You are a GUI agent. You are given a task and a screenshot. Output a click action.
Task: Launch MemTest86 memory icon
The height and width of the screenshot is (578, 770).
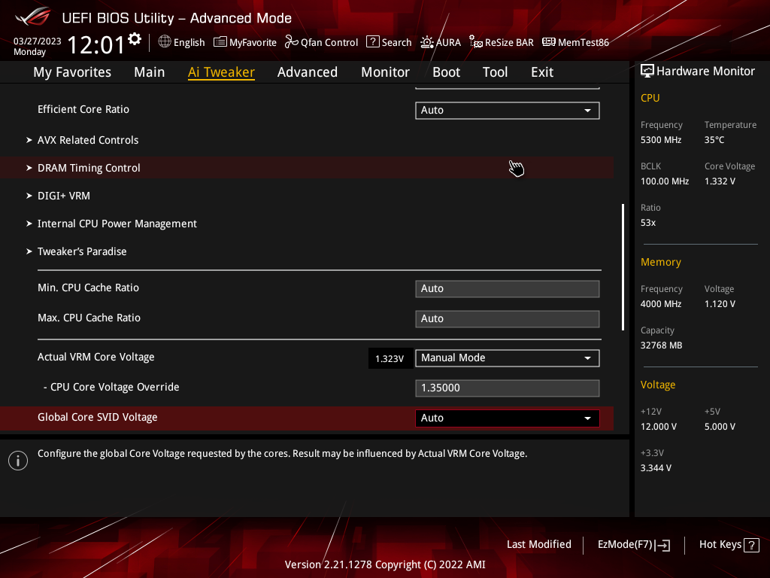click(548, 42)
